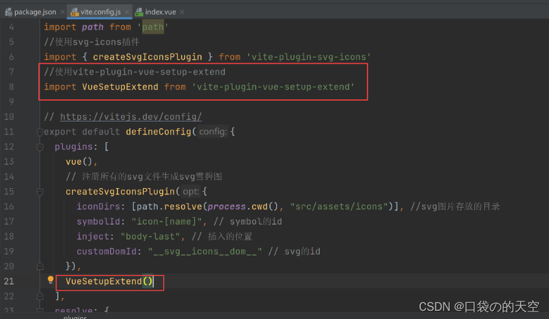This screenshot has width=549, height=319.
Task: Click the "body-last" string value
Action: pos(150,237)
